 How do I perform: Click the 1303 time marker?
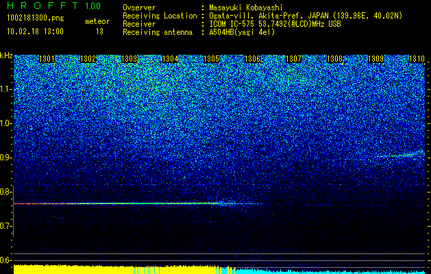tap(130, 59)
